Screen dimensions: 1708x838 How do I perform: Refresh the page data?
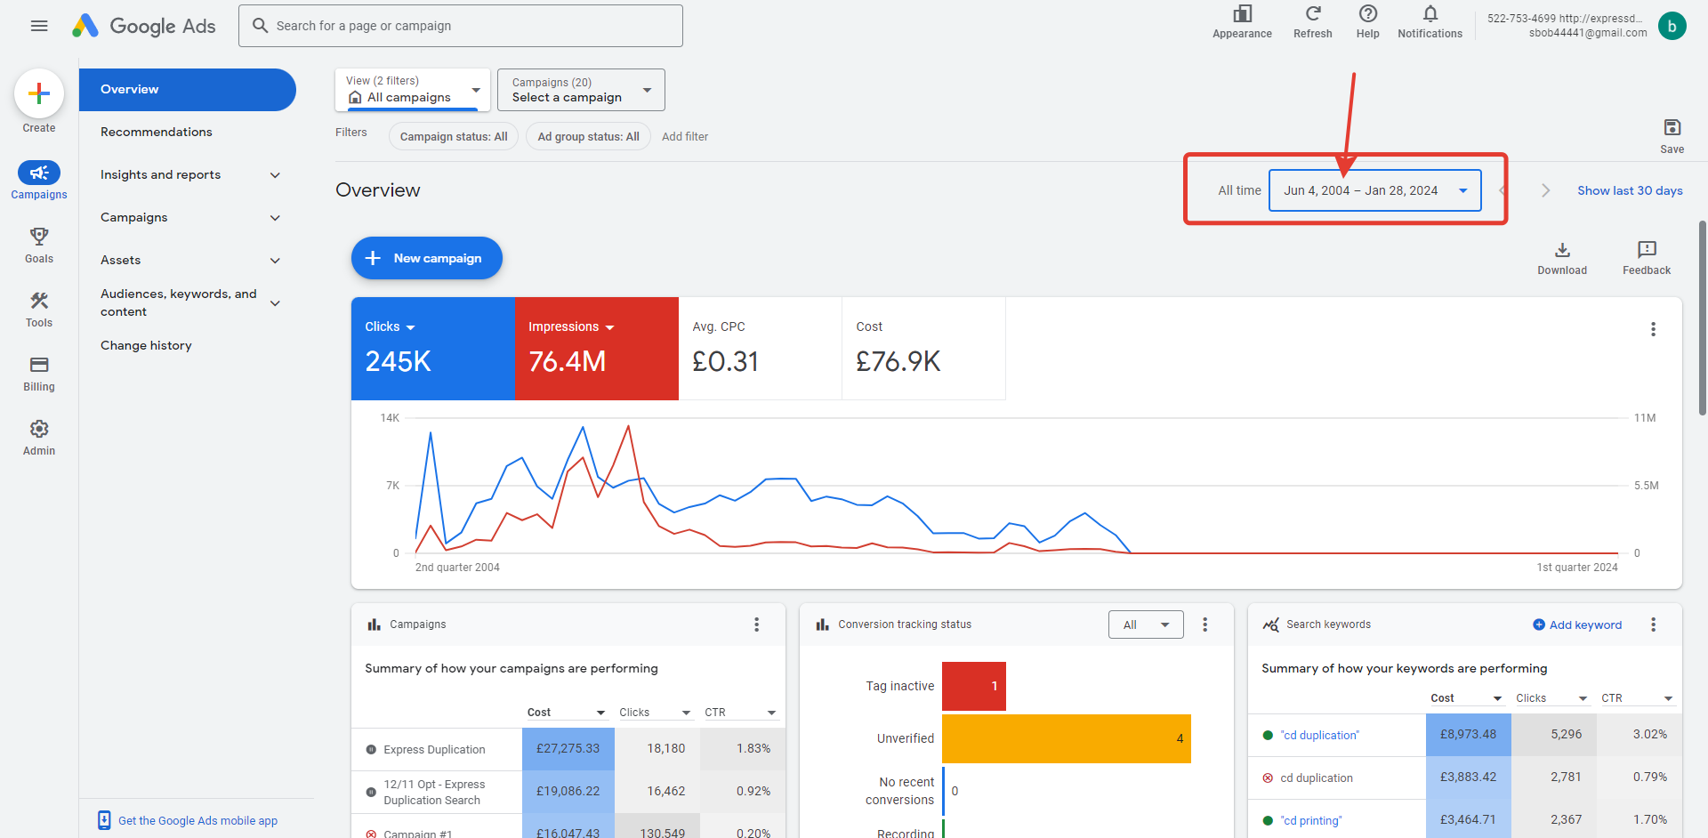click(1313, 14)
